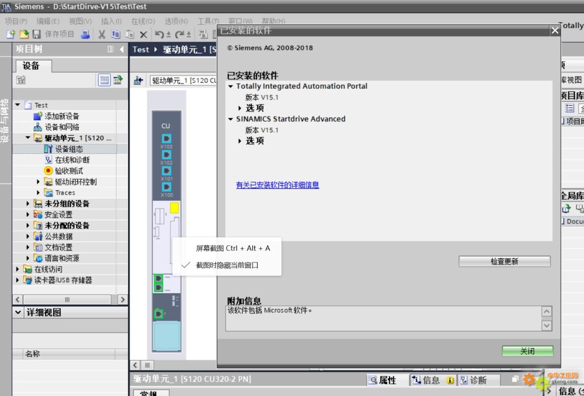Viewport: 584px width, 396px height.
Task: Select 在线和诊断 tree item
Action: (73, 160)
